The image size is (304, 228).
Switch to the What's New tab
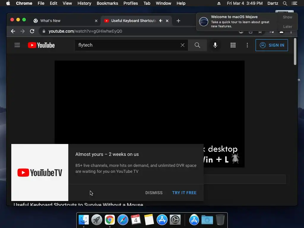point(66,21)
